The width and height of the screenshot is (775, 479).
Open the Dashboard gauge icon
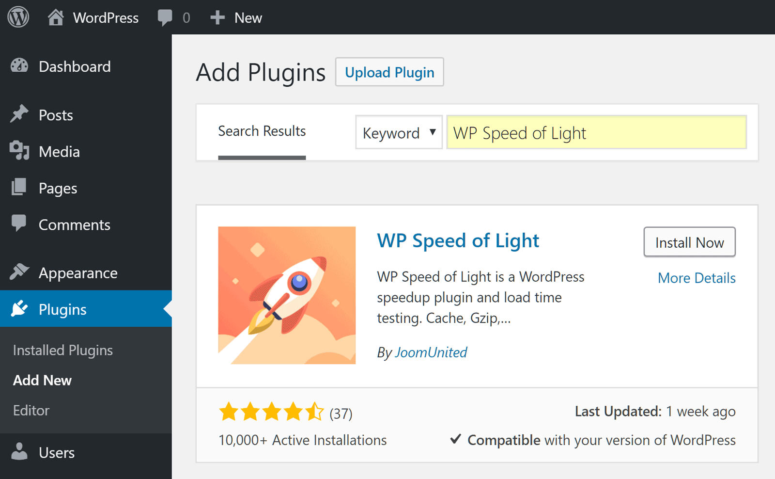pos(19,66)
